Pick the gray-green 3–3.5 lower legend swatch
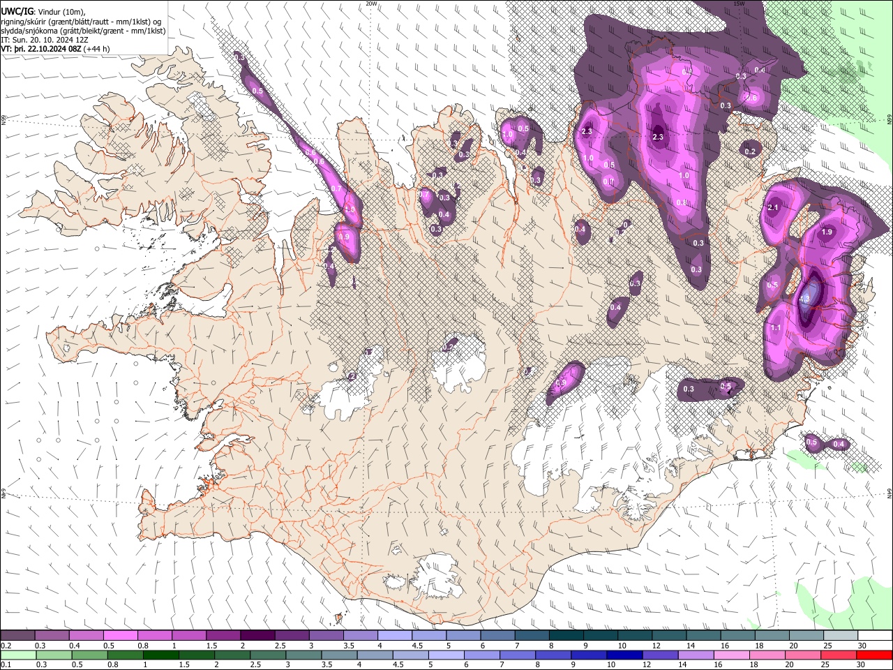The height and width of the screenshot is (670, 893). [303, 655]
